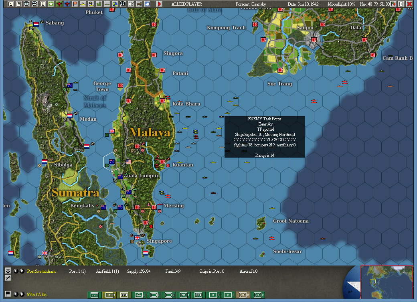This screenshot has width=417, height=302.
Task: Open the 97th FA Bn unit name
Action: [37, 294]
